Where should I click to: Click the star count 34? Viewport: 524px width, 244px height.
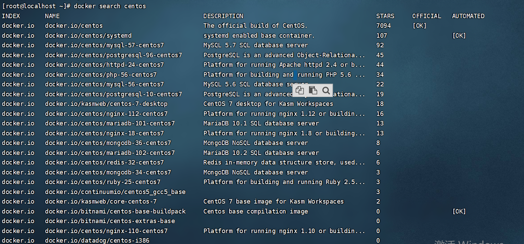pyautogui.click(x=380, y=75)
